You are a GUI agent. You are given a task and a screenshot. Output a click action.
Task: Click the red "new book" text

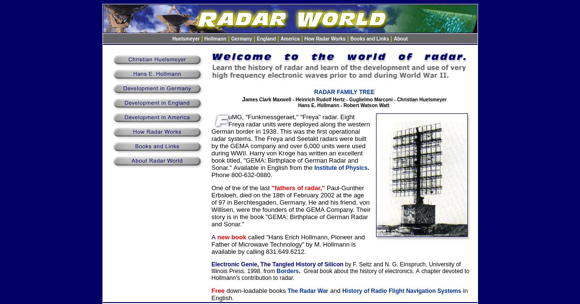click(x=232, y=237)
